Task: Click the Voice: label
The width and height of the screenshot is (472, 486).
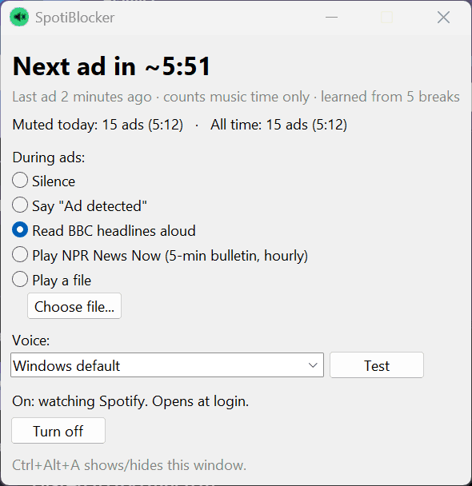Action: point(31,341)
